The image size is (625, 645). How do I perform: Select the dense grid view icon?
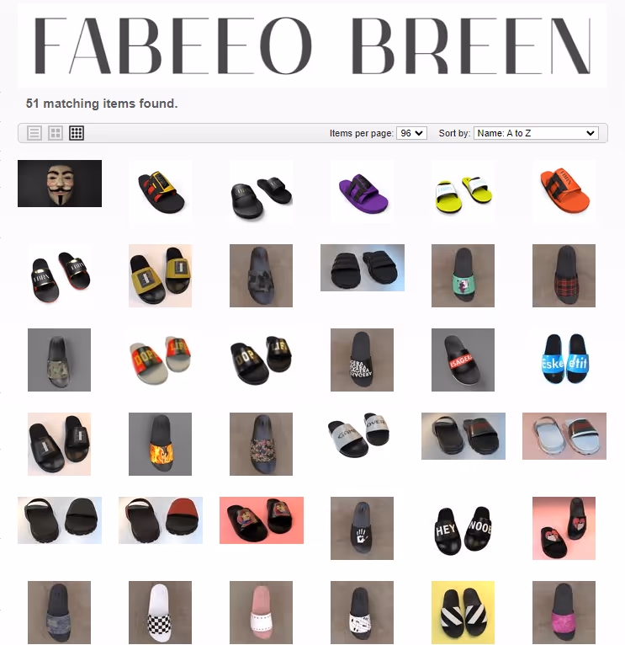click(x=77, y=133)
